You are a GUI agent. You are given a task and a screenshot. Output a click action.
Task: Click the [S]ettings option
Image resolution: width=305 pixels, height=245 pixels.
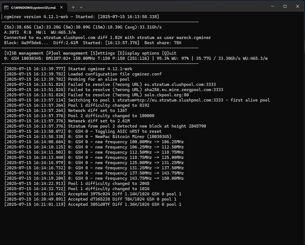(x=103, y=53)
